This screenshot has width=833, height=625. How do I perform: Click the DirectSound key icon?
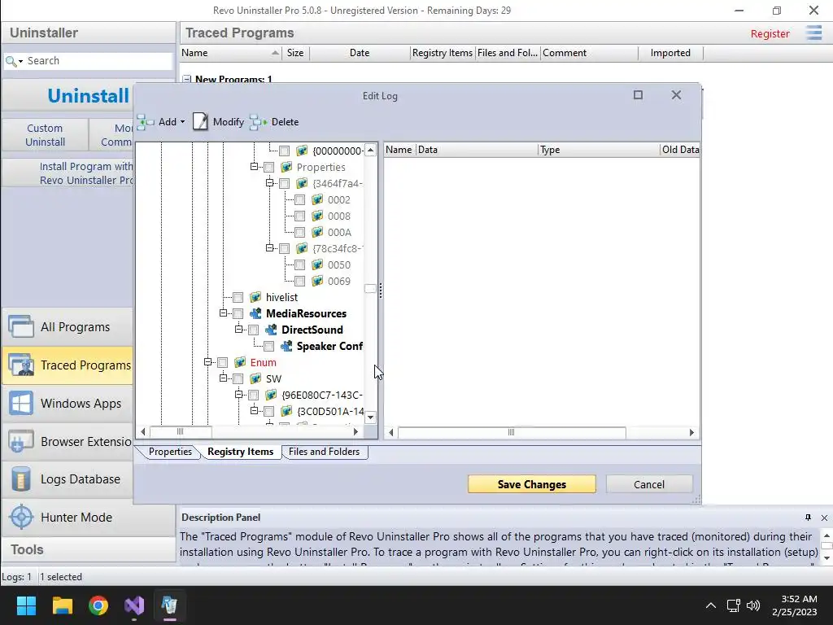(x=271, y=330)
